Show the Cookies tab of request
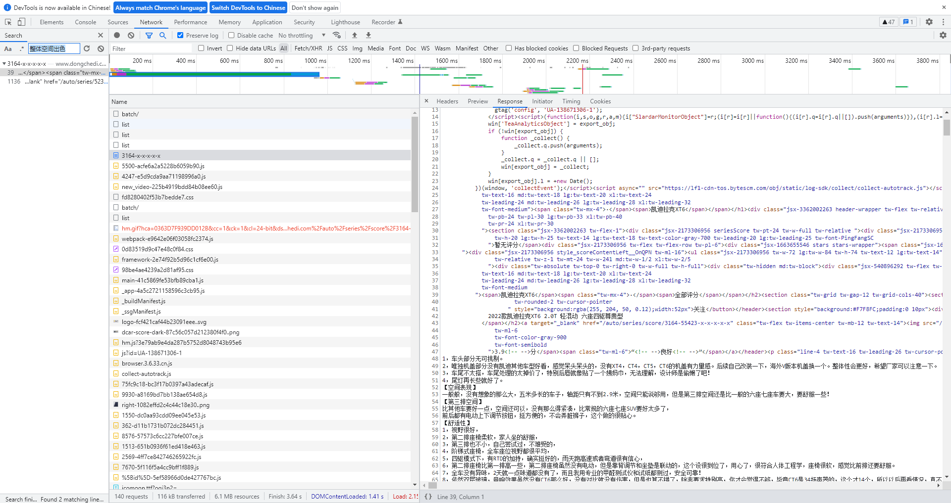 (600, 101)
